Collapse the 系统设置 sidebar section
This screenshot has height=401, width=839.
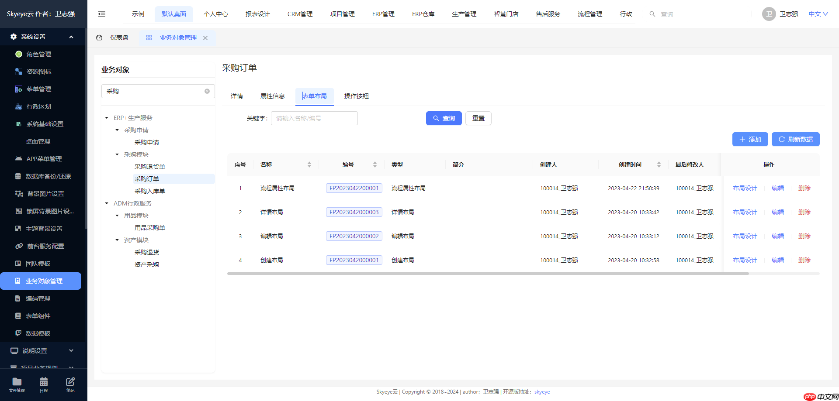pyautogui.click(x=71, y=37)
